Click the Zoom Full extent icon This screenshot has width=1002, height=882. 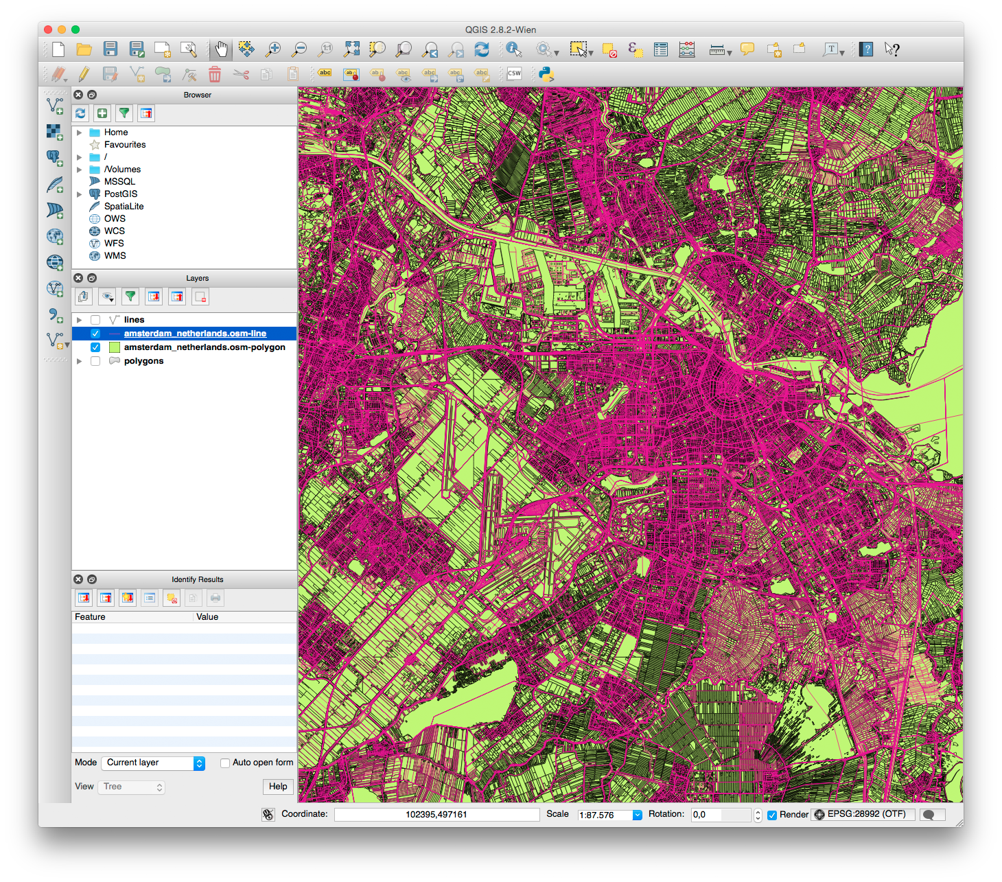click(x=351, y=49)
